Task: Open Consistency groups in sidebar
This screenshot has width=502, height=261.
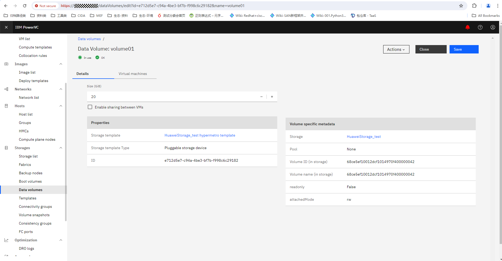Action: coord(35,223)
